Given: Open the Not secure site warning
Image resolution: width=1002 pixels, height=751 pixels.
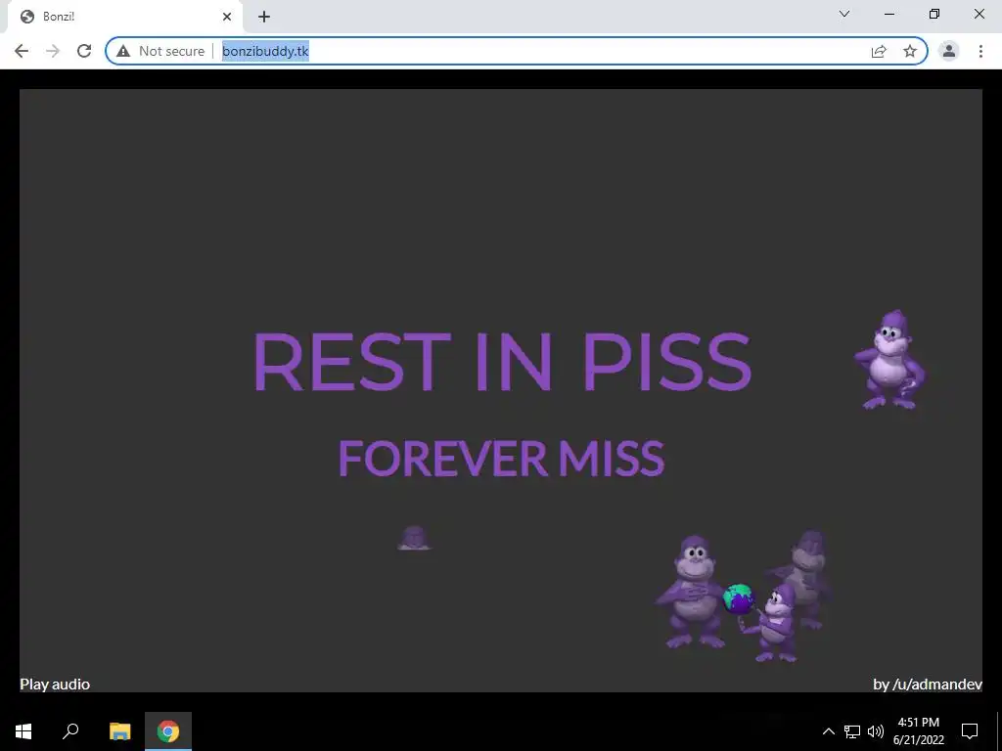Looking at the screenshot, I should 160,51.
